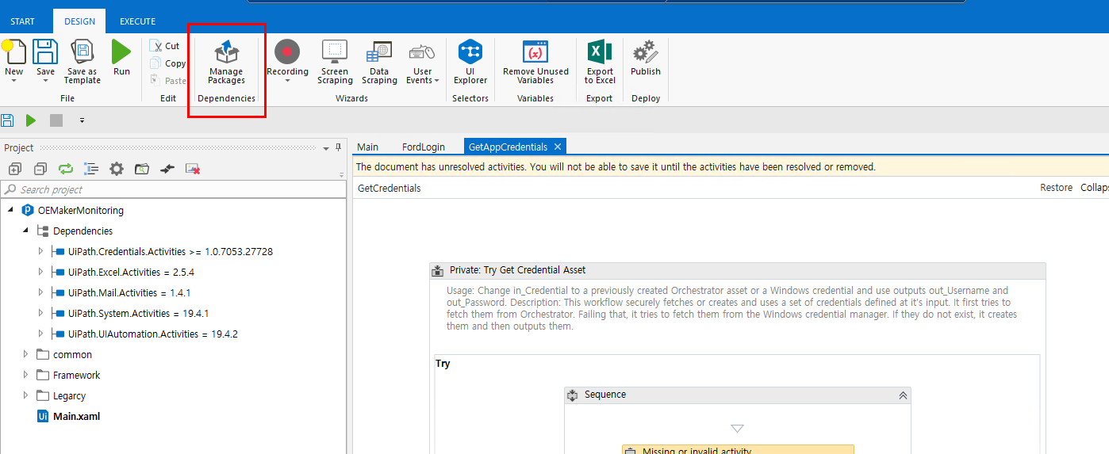Viewport: 1109px width, 454px height.
Task: Switch to the START ribbon tab
Action: tap(22, 21)
